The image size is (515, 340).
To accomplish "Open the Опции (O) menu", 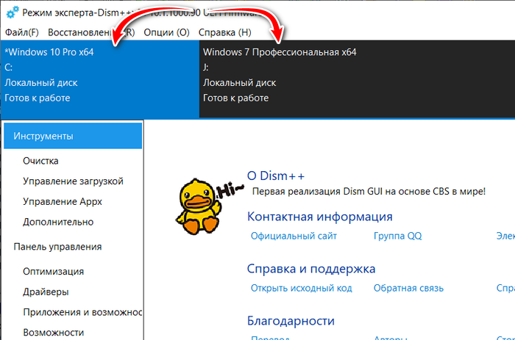I will pyautogui.click(x=166, y=32).
